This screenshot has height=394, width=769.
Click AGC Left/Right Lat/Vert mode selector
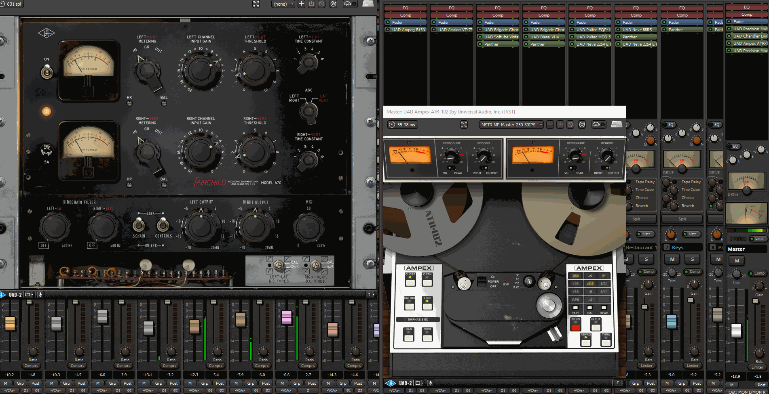click(309, 111)
